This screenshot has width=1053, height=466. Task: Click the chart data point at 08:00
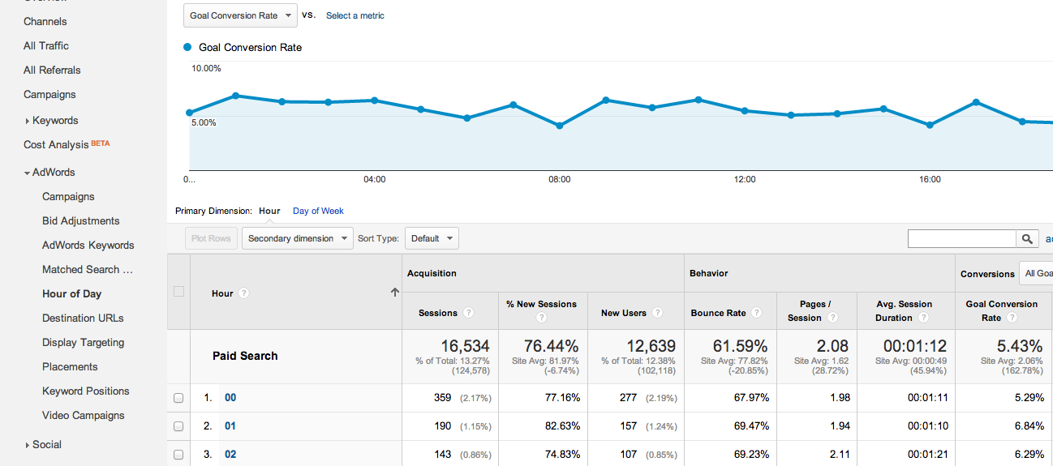pos(559,126)
